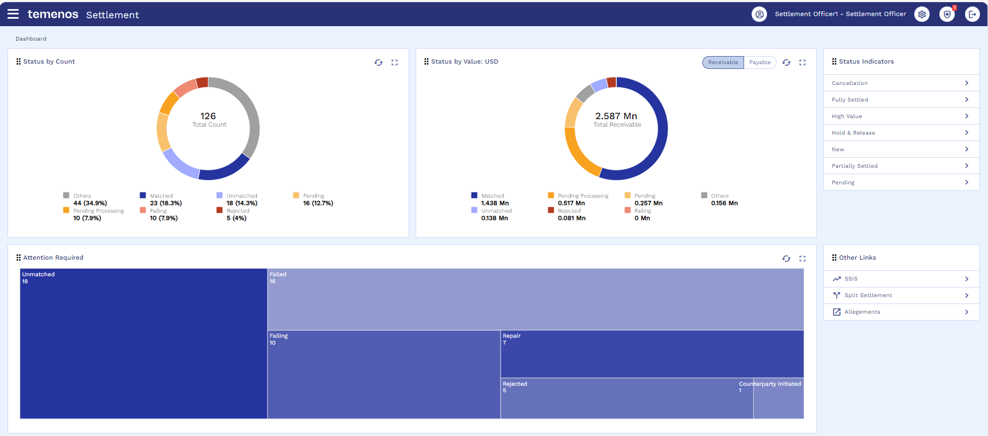
Task: Click the Matched legend swatch in Count
Action: pos(143,196)
